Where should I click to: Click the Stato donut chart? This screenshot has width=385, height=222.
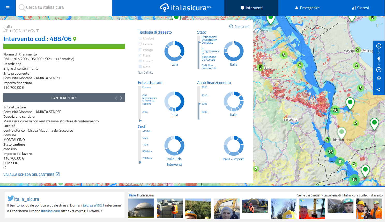coord(234,51)
